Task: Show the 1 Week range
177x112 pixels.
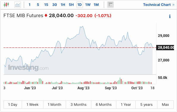Action: pyautogui.click(x=32, y=105)
